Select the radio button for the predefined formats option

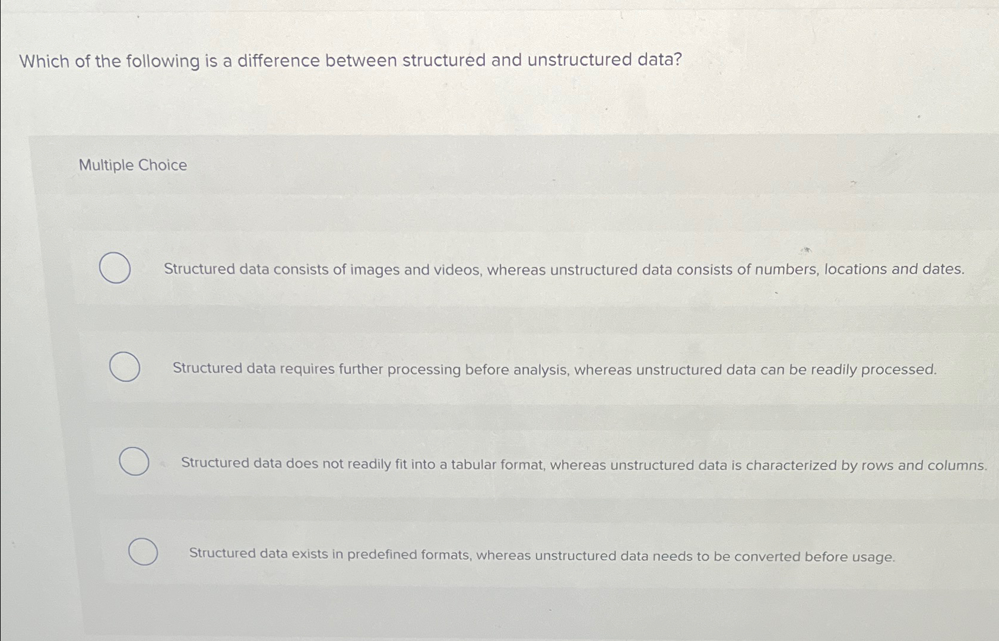(142, 552)
